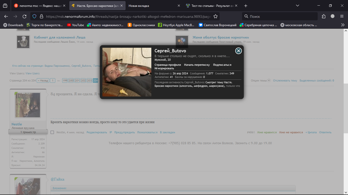
Task: Click the Сергей_Butovo username heading
Action: coord(170,51)
